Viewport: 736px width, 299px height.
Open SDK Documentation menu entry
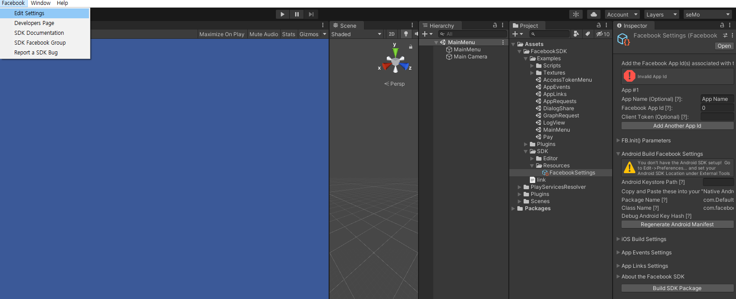click(45, 33)
